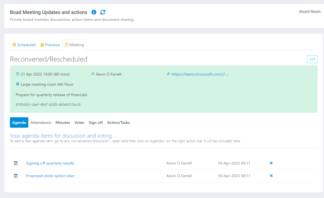
Task: Click Prepare for quarterly release of financials
Action: point(51,95)
